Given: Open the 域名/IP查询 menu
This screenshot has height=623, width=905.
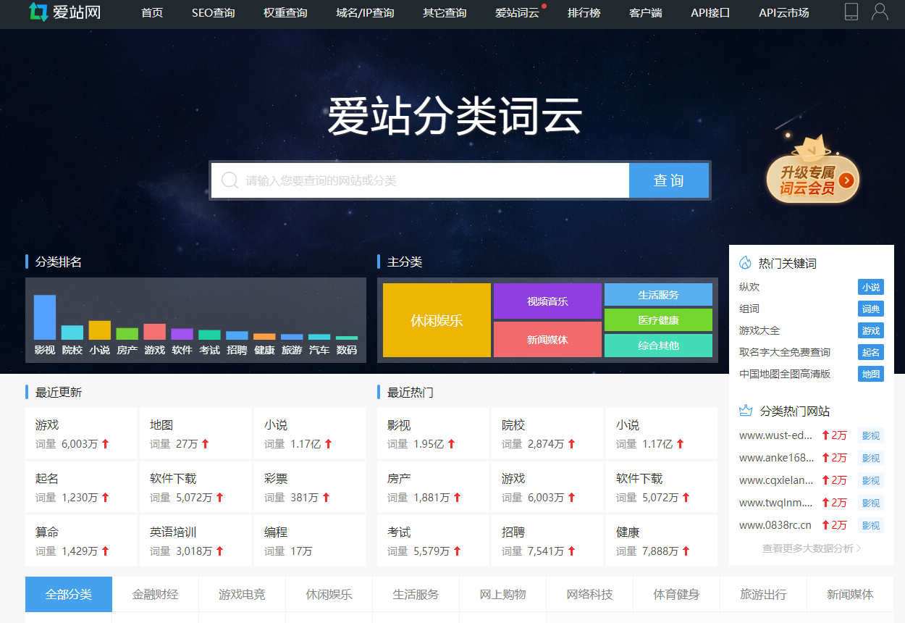Looking at the screenshot, I should click(365, 13).
